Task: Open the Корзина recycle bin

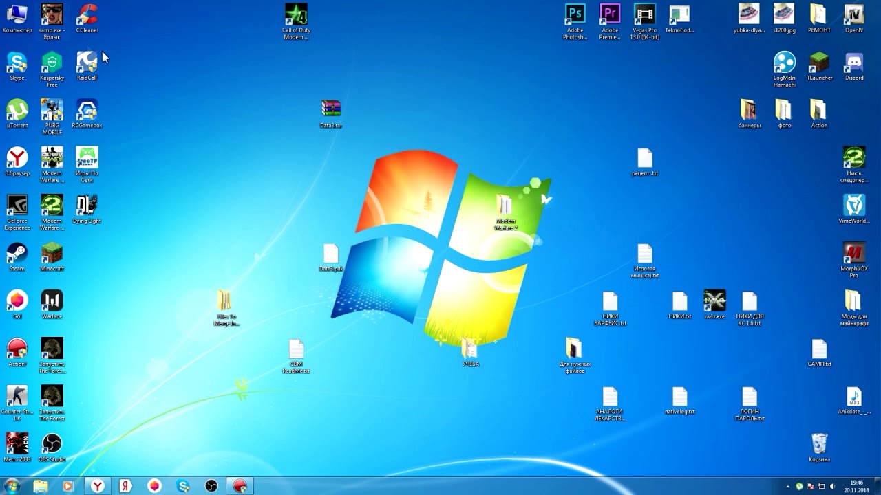Action: (x=819, y=448)
